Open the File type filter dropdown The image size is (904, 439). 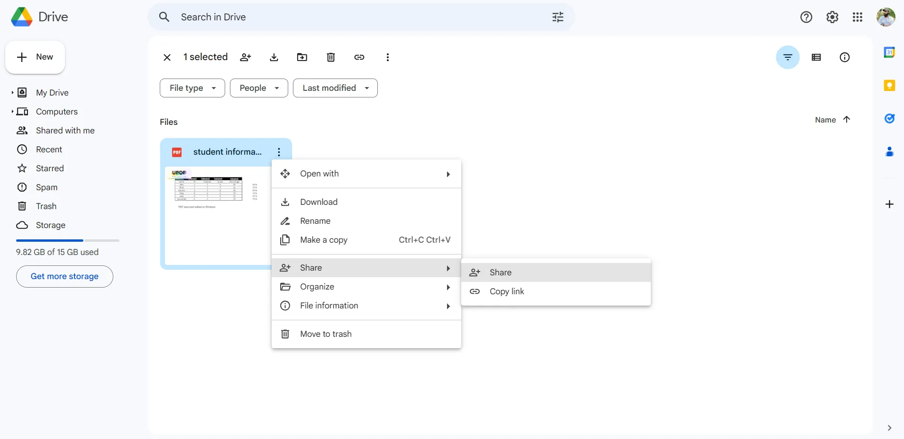tap(192, 88)
